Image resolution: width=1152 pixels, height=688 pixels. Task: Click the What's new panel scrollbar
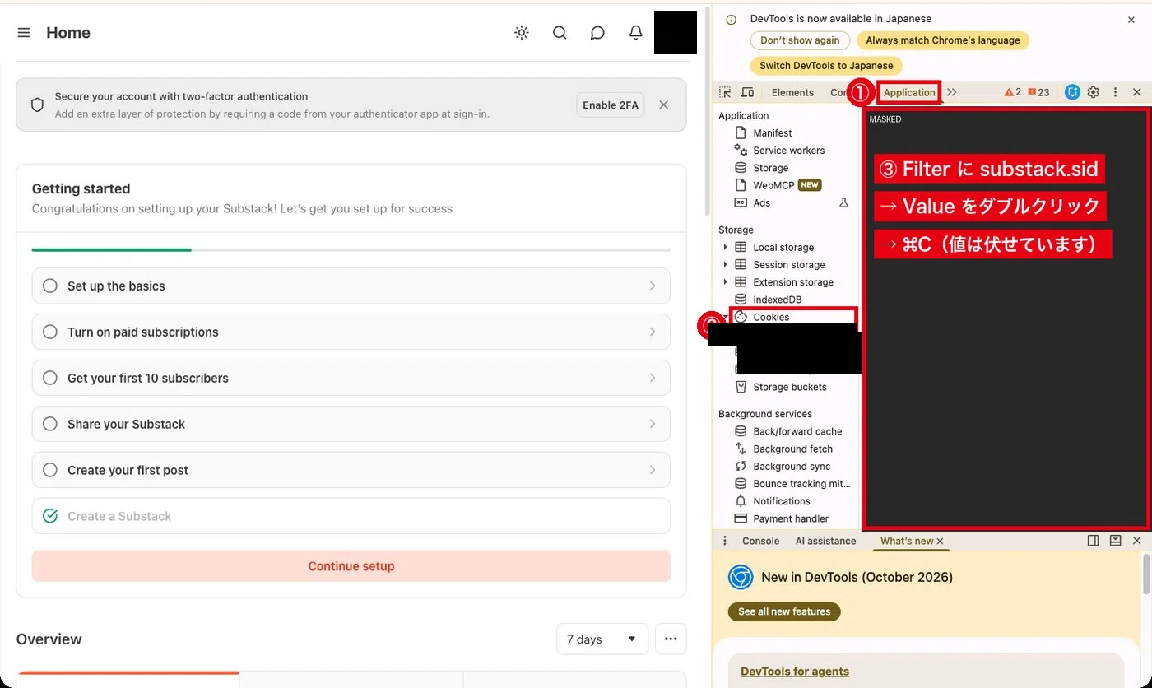[x=1145, y=574]
